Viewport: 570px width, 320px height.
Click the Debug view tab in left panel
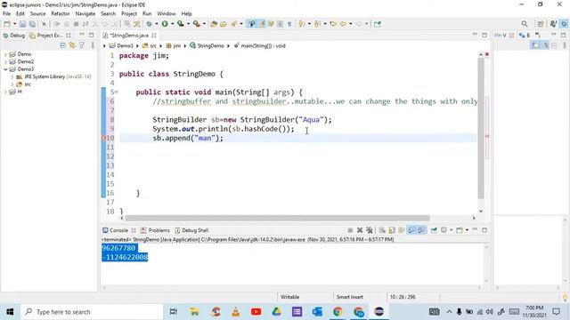(x=14, y=36)
